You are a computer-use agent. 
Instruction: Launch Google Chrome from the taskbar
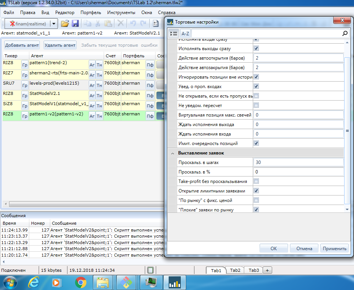click(80, 283)
